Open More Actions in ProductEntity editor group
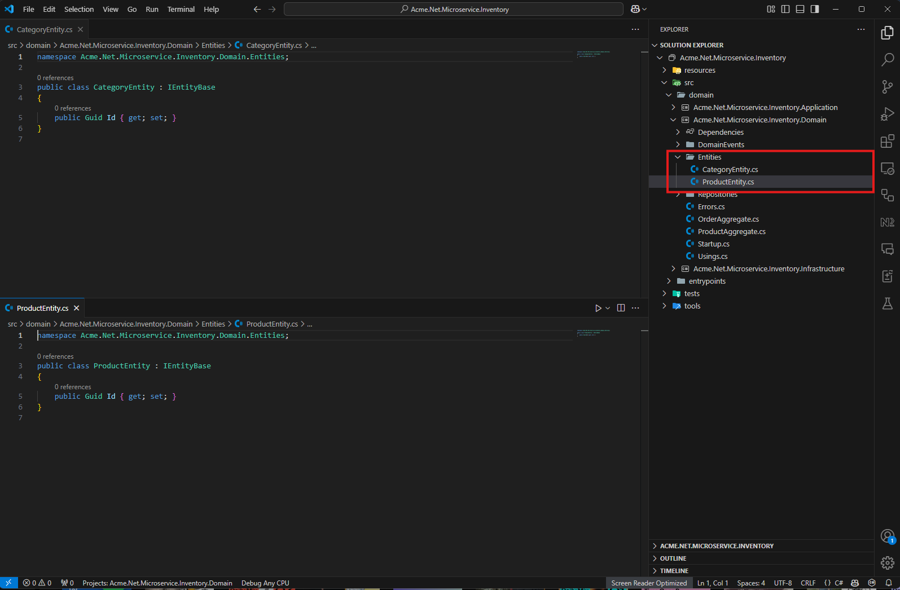 point(635,308)
